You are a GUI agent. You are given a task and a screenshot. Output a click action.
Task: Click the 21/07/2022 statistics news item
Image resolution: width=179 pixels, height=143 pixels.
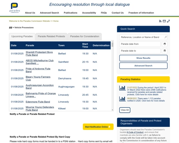click(x=146, y=91)
